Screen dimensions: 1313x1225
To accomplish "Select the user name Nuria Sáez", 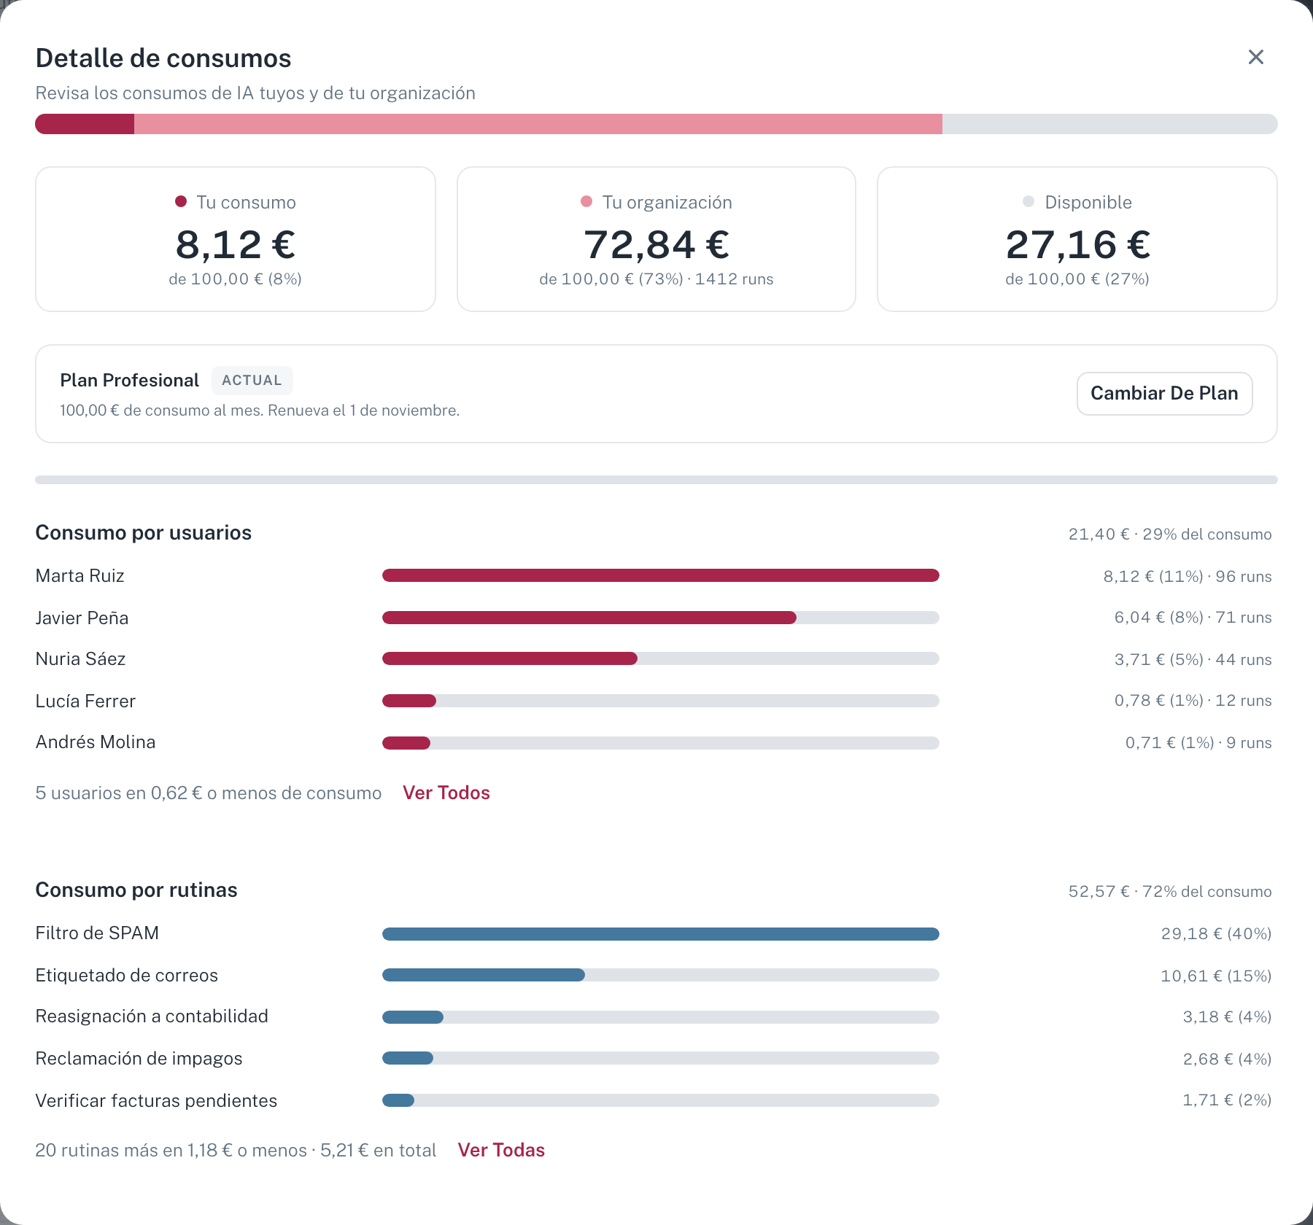I will coord(81,659).
